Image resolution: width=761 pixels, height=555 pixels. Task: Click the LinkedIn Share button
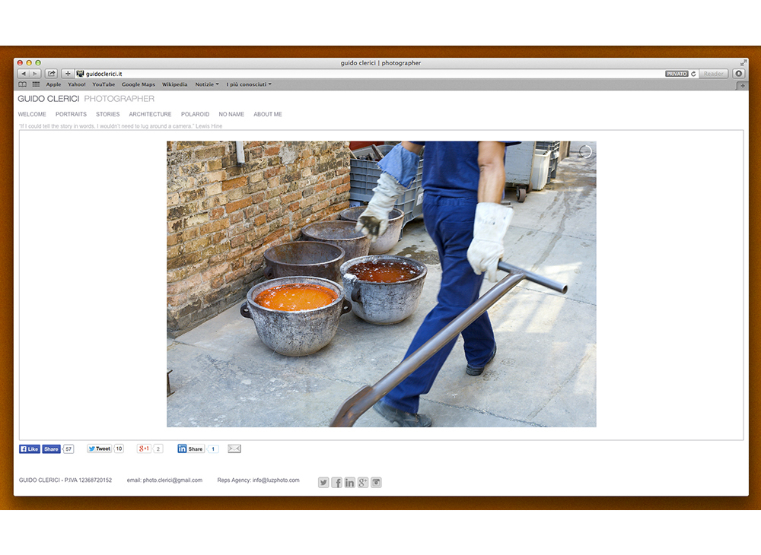point(191,449)
